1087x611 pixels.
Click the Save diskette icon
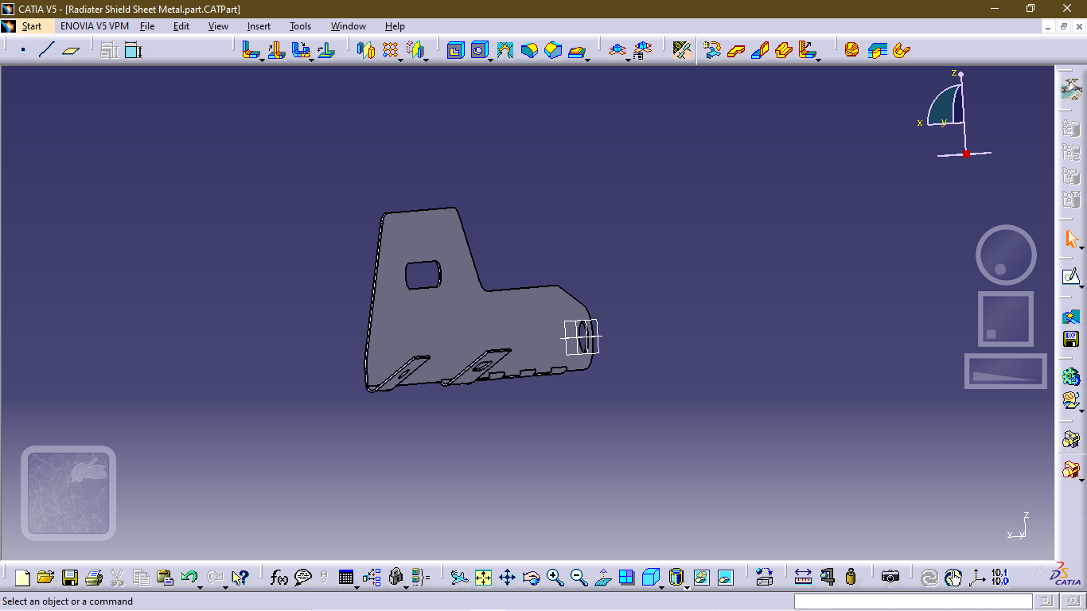click(70, 578)
